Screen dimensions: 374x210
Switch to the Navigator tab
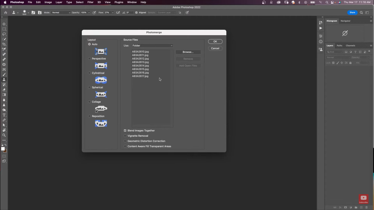point(345,21)
